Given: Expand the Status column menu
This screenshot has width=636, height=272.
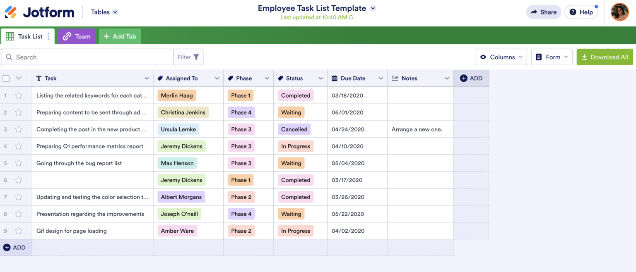Looking at the screenshot, I should 321,78.
